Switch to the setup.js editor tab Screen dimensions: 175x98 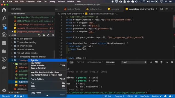coord(114,9)
